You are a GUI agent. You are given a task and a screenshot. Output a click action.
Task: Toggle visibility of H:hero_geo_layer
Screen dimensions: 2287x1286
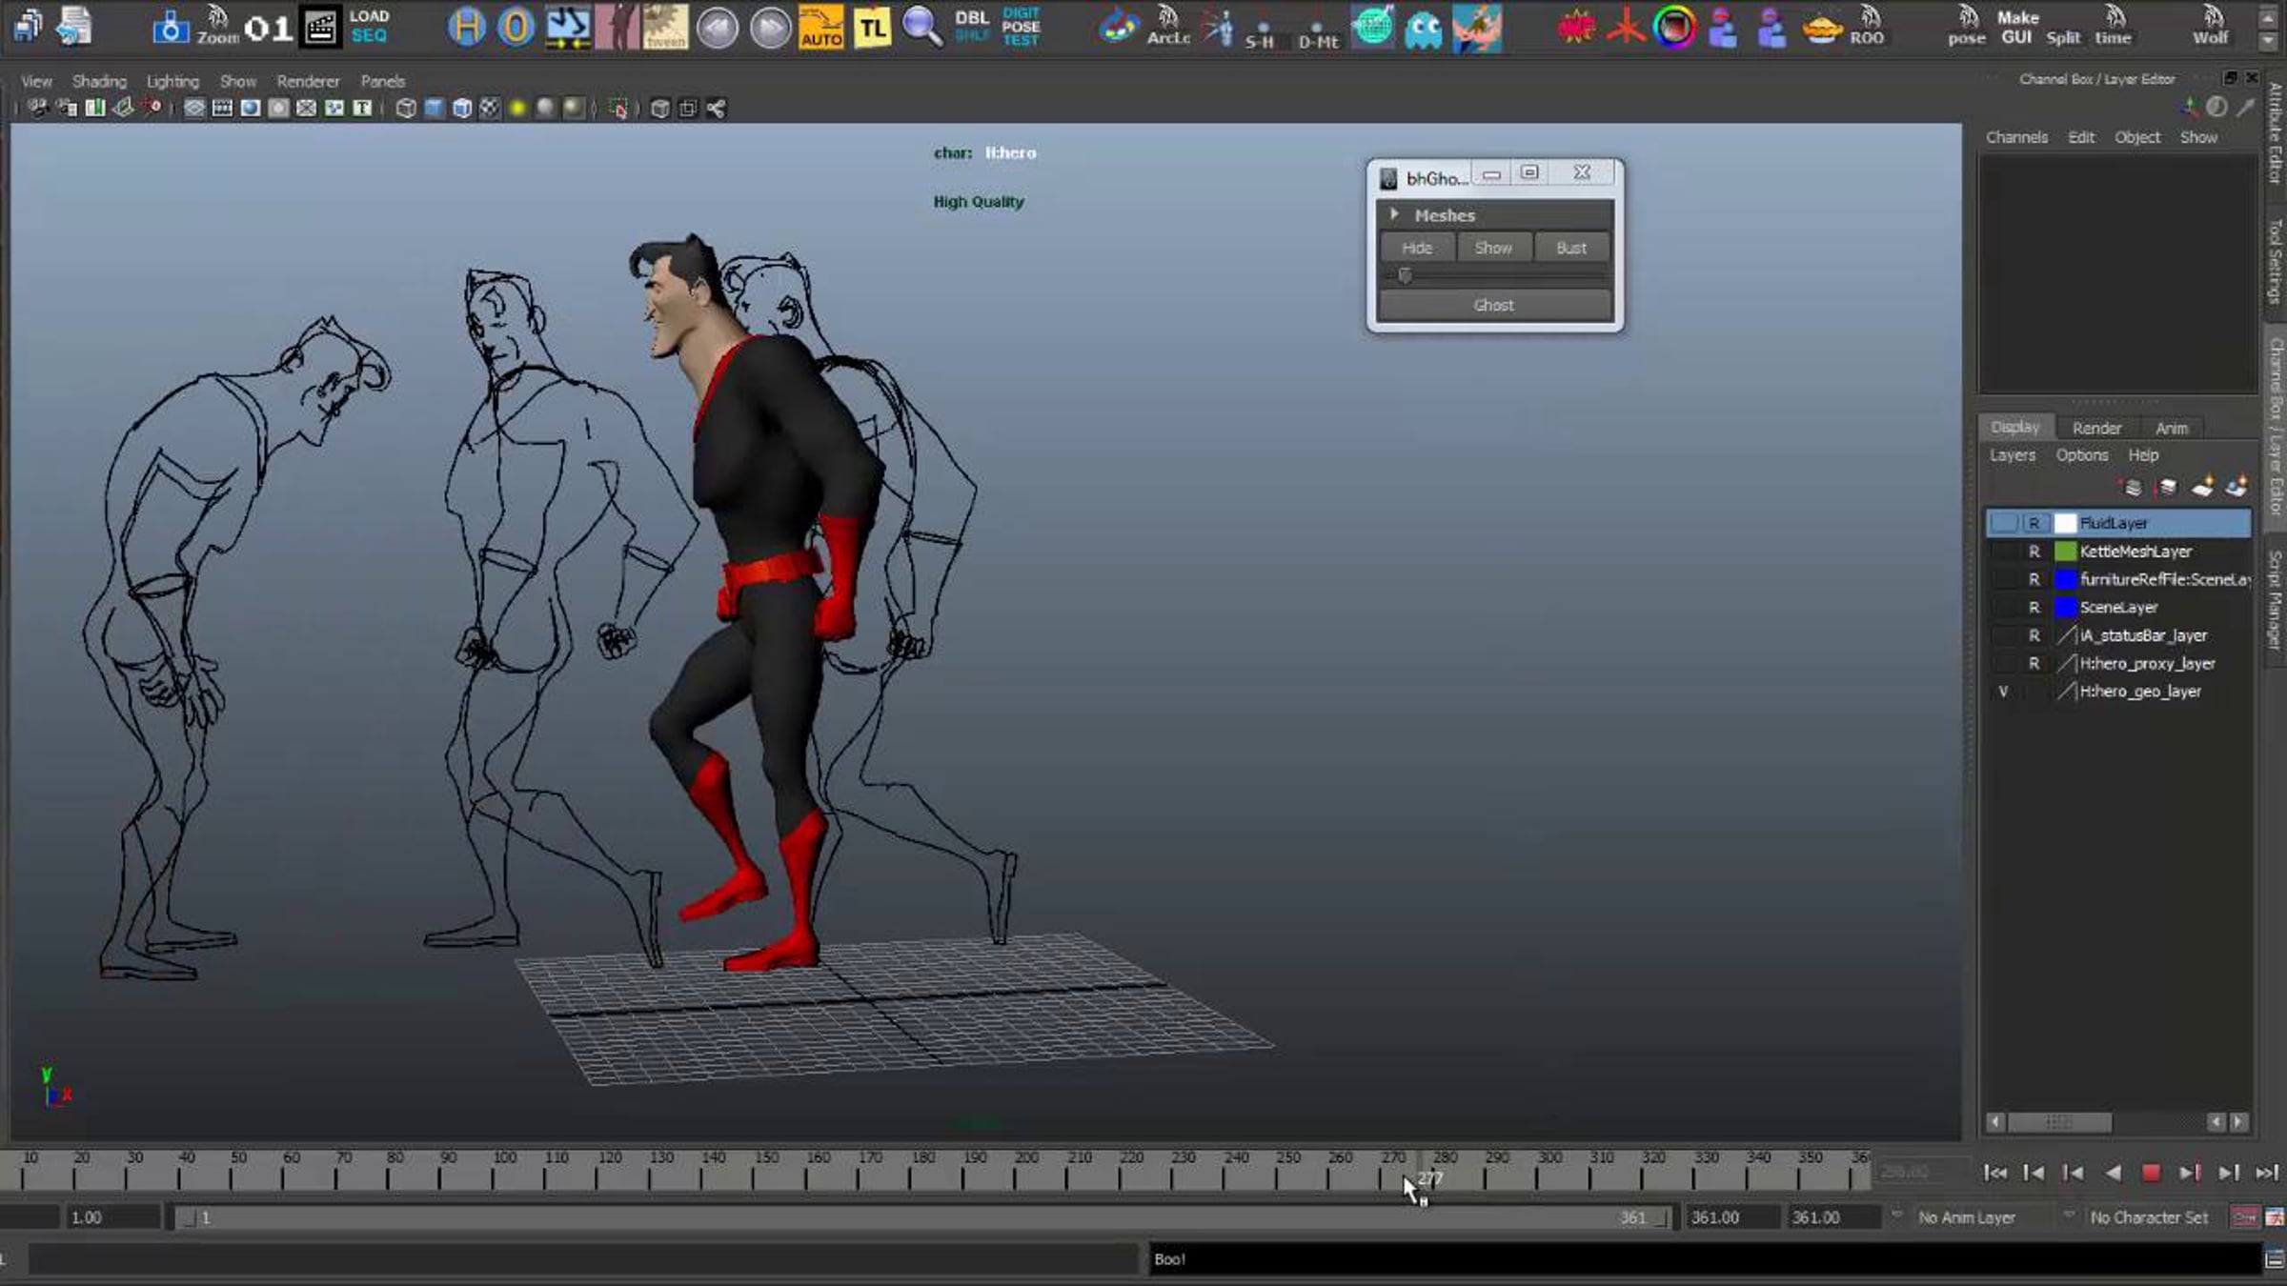pos(2003,692)
